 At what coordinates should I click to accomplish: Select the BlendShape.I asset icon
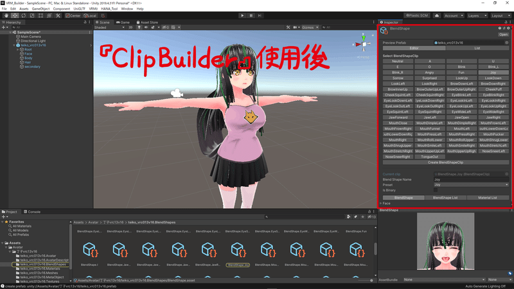click(89, 250)
